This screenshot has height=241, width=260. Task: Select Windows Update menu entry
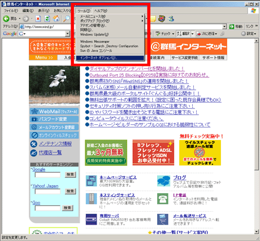[94, 34]
